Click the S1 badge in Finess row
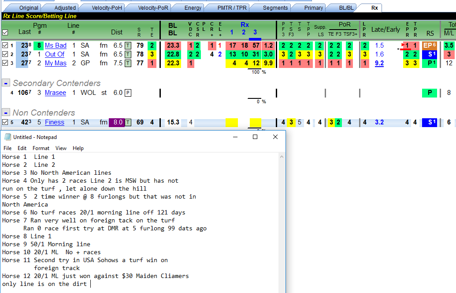Viewport: 456px width, 293px height. point(430,122)
